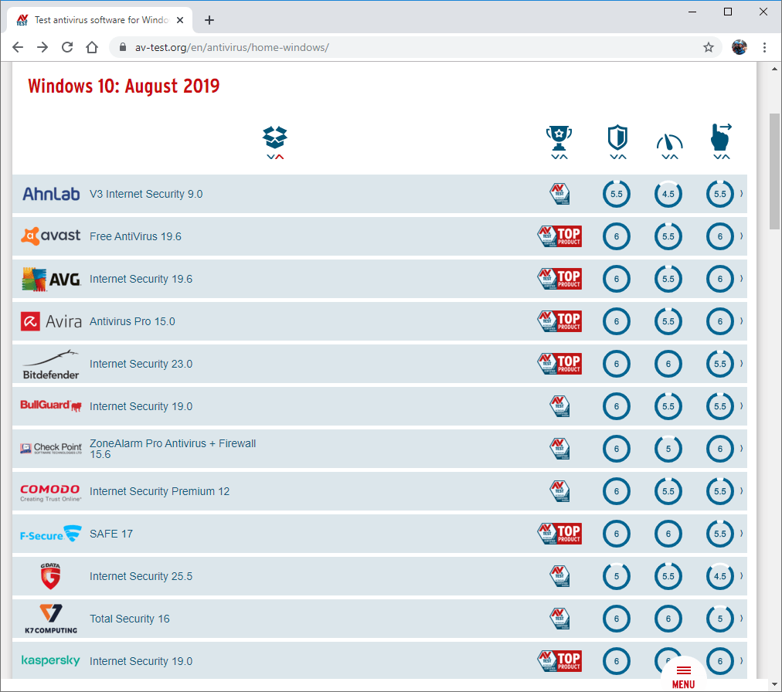Click AhnLab's 4.5 performance score circle
782x692 pixels.
(668, 194)
